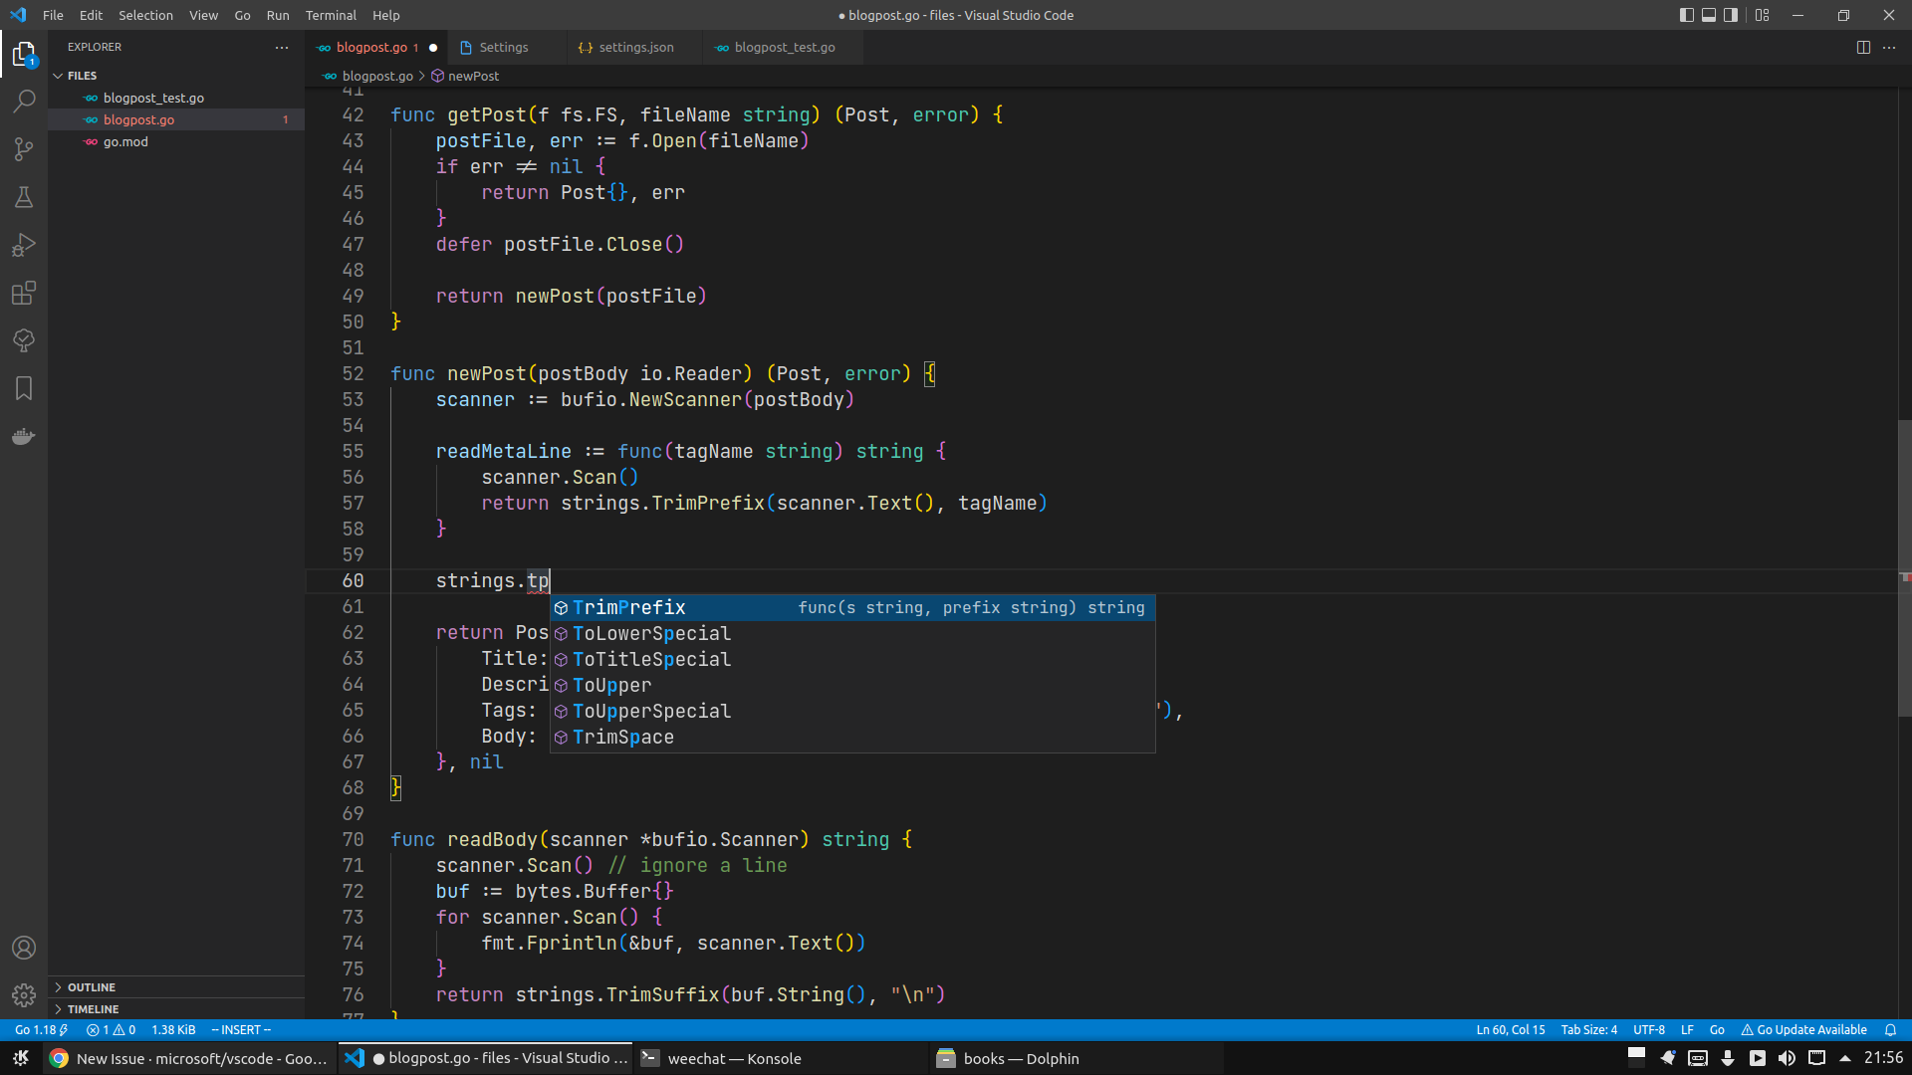Accept the TrimPrefix suggestion
The image size is (1912, 1075).
852,607
